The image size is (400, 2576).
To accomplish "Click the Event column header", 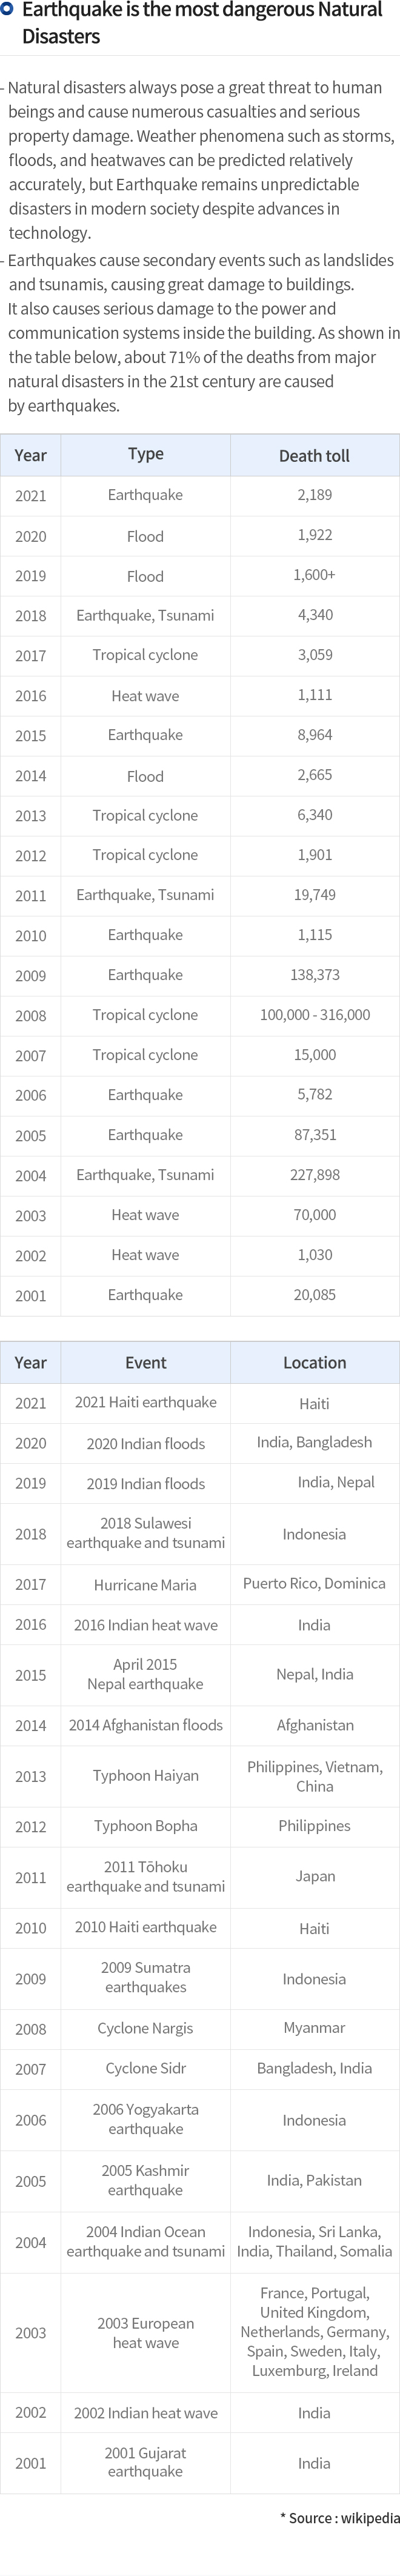I will (145, 1362).
